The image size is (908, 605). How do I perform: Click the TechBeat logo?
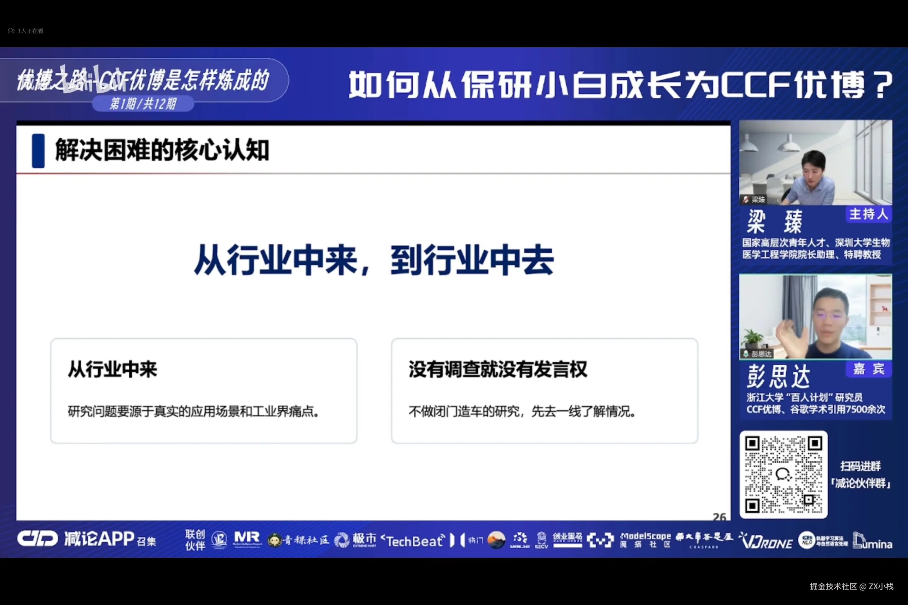(x=413, y=541)
